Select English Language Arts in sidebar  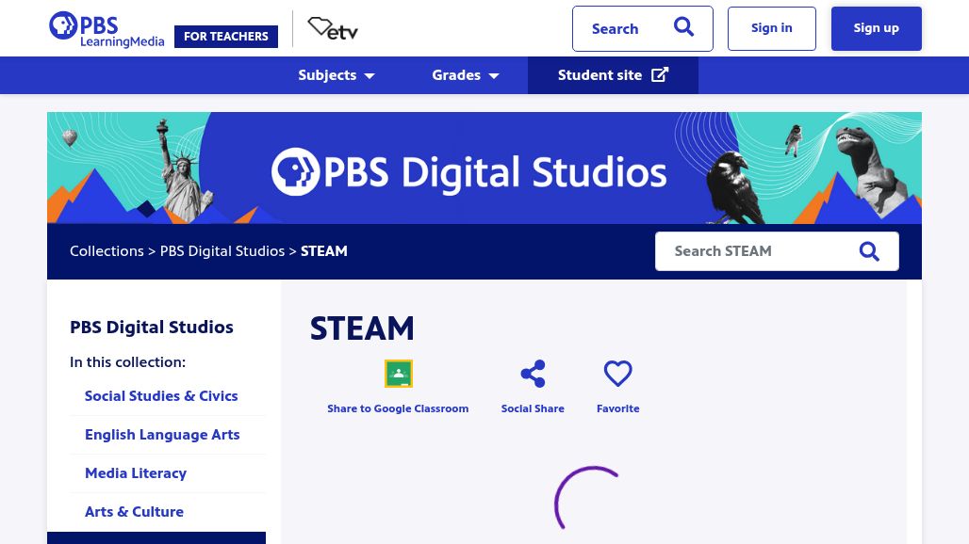[162, 435]
